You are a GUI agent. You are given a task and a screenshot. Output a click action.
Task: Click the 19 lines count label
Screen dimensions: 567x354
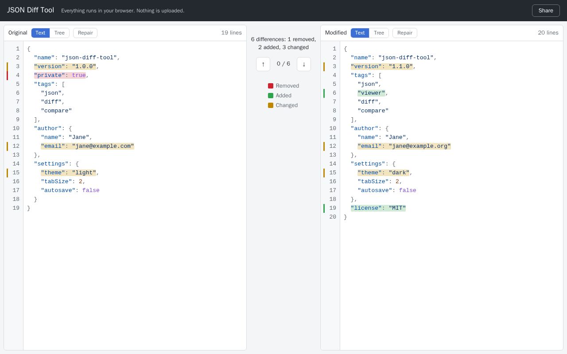232,33
